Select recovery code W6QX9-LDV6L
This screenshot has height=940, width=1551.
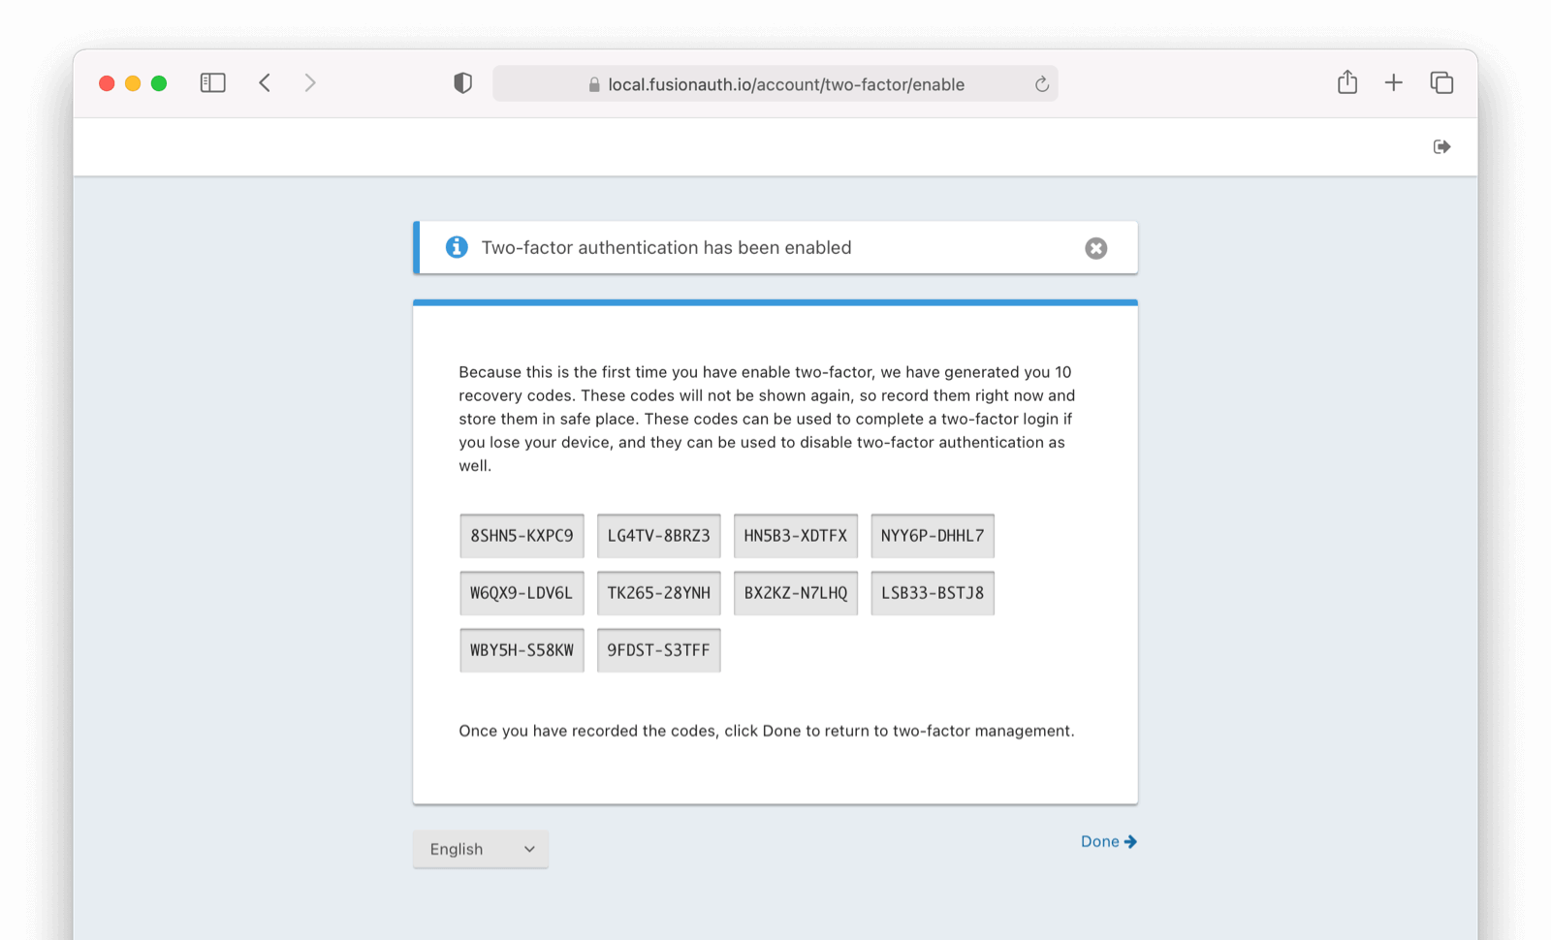tap(522, 593)
